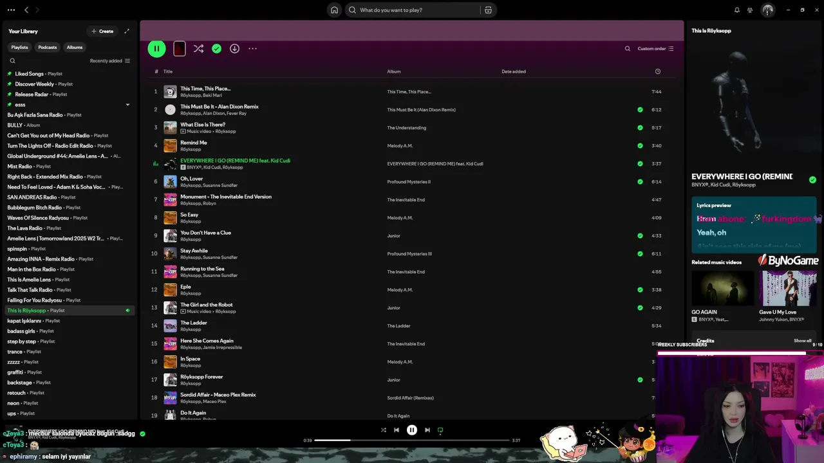Search in Your Library

(12, 61)
